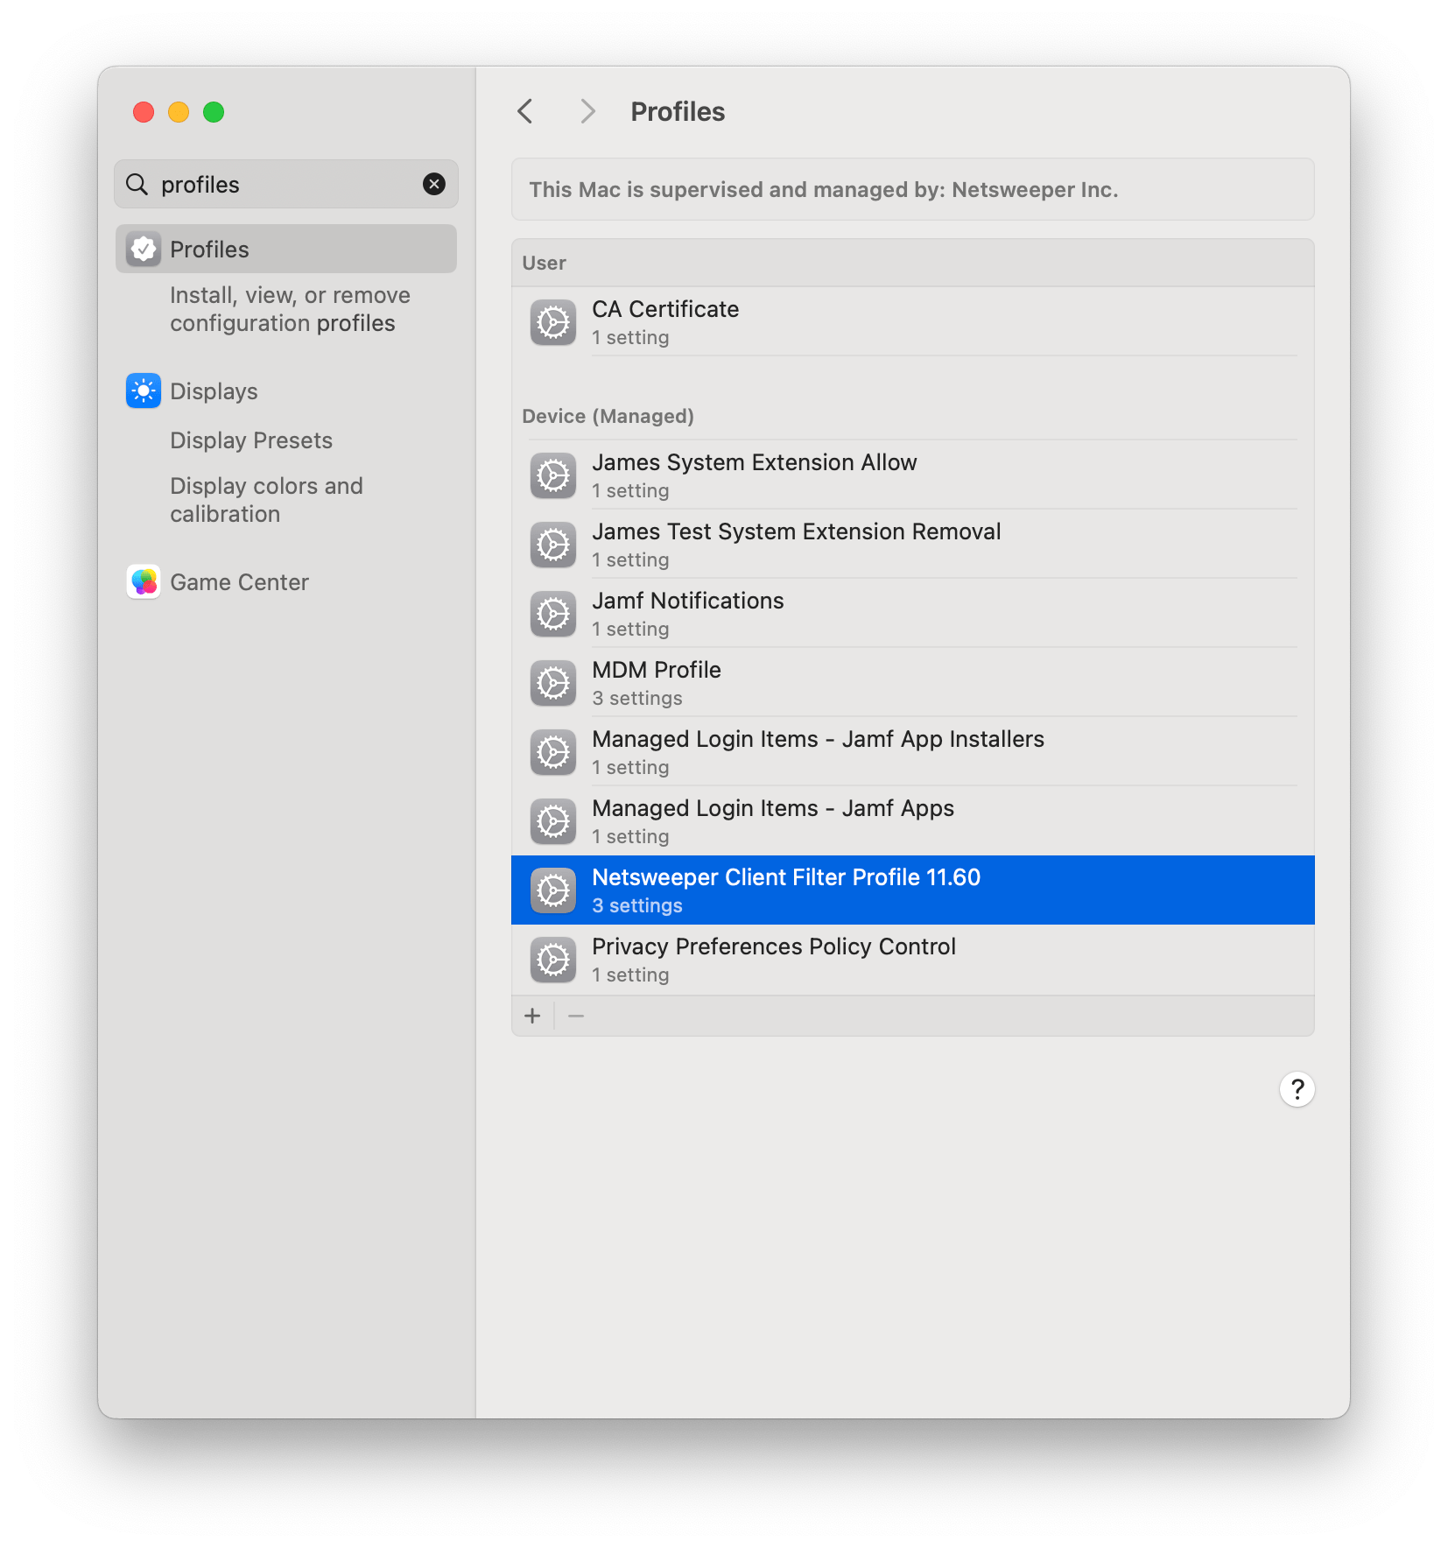This screenshot has height=1548, width=1448.
Task: Open the Help question mark button
Action: tap(1297, 1088)
